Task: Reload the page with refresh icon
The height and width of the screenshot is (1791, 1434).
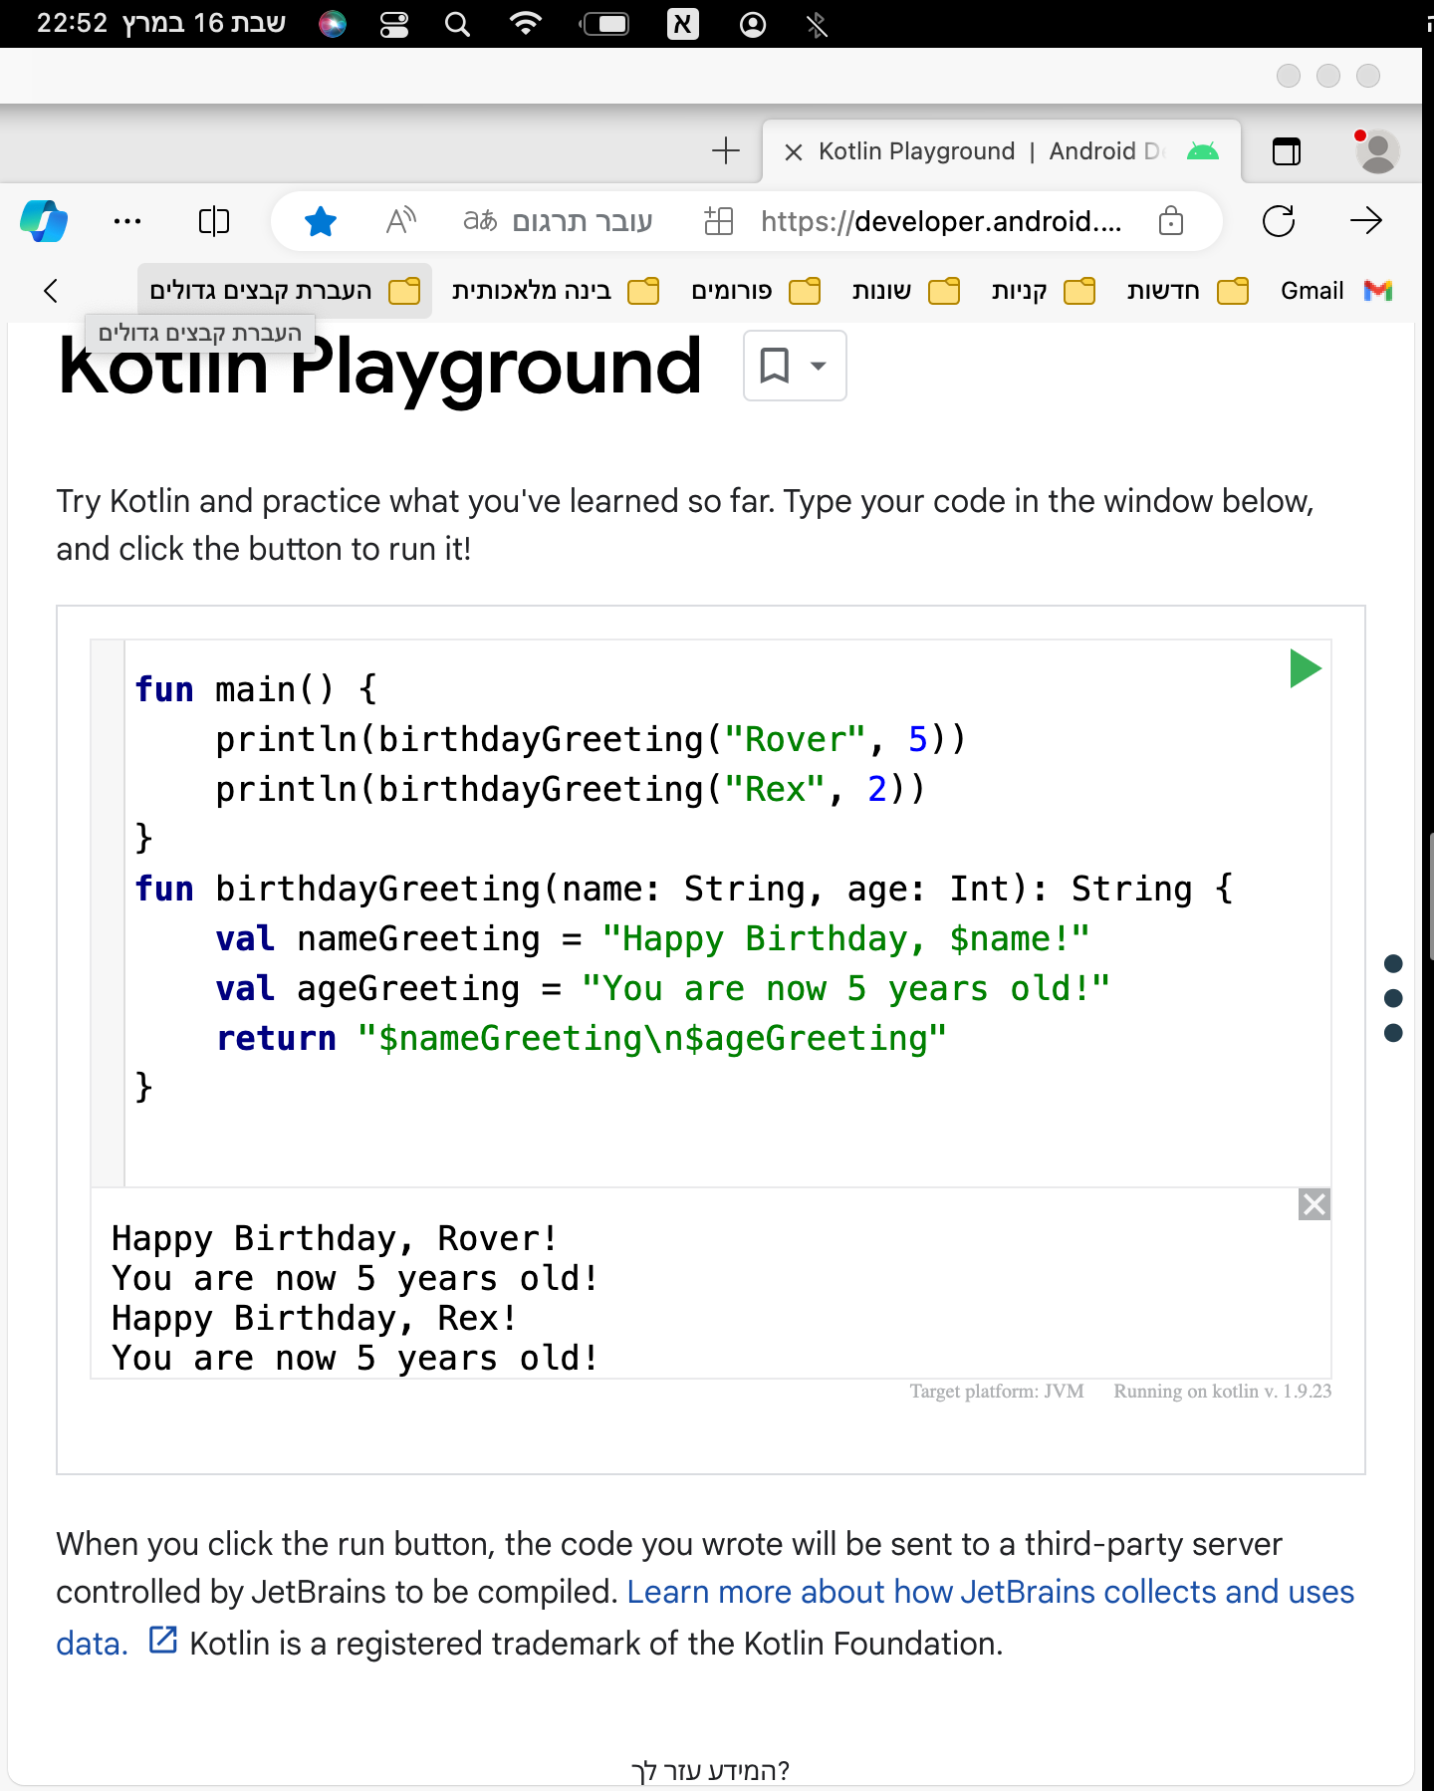Action: click(1279, 220)
